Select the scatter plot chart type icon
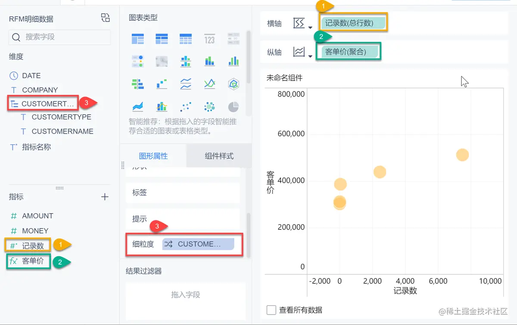Screen dimensions: 517x325 pyautogui.click(x=186, y=106)
